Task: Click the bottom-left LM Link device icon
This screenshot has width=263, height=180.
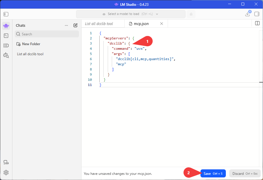Action: (x=6, y=162)
